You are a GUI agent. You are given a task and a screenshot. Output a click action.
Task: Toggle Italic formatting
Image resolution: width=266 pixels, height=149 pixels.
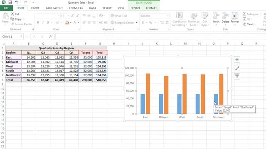[x=43, y=22]
